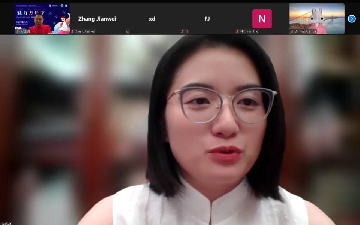This screenshot has width=360, height=225.
Task: Click the small FJ name label
Action: click(187, 31)
